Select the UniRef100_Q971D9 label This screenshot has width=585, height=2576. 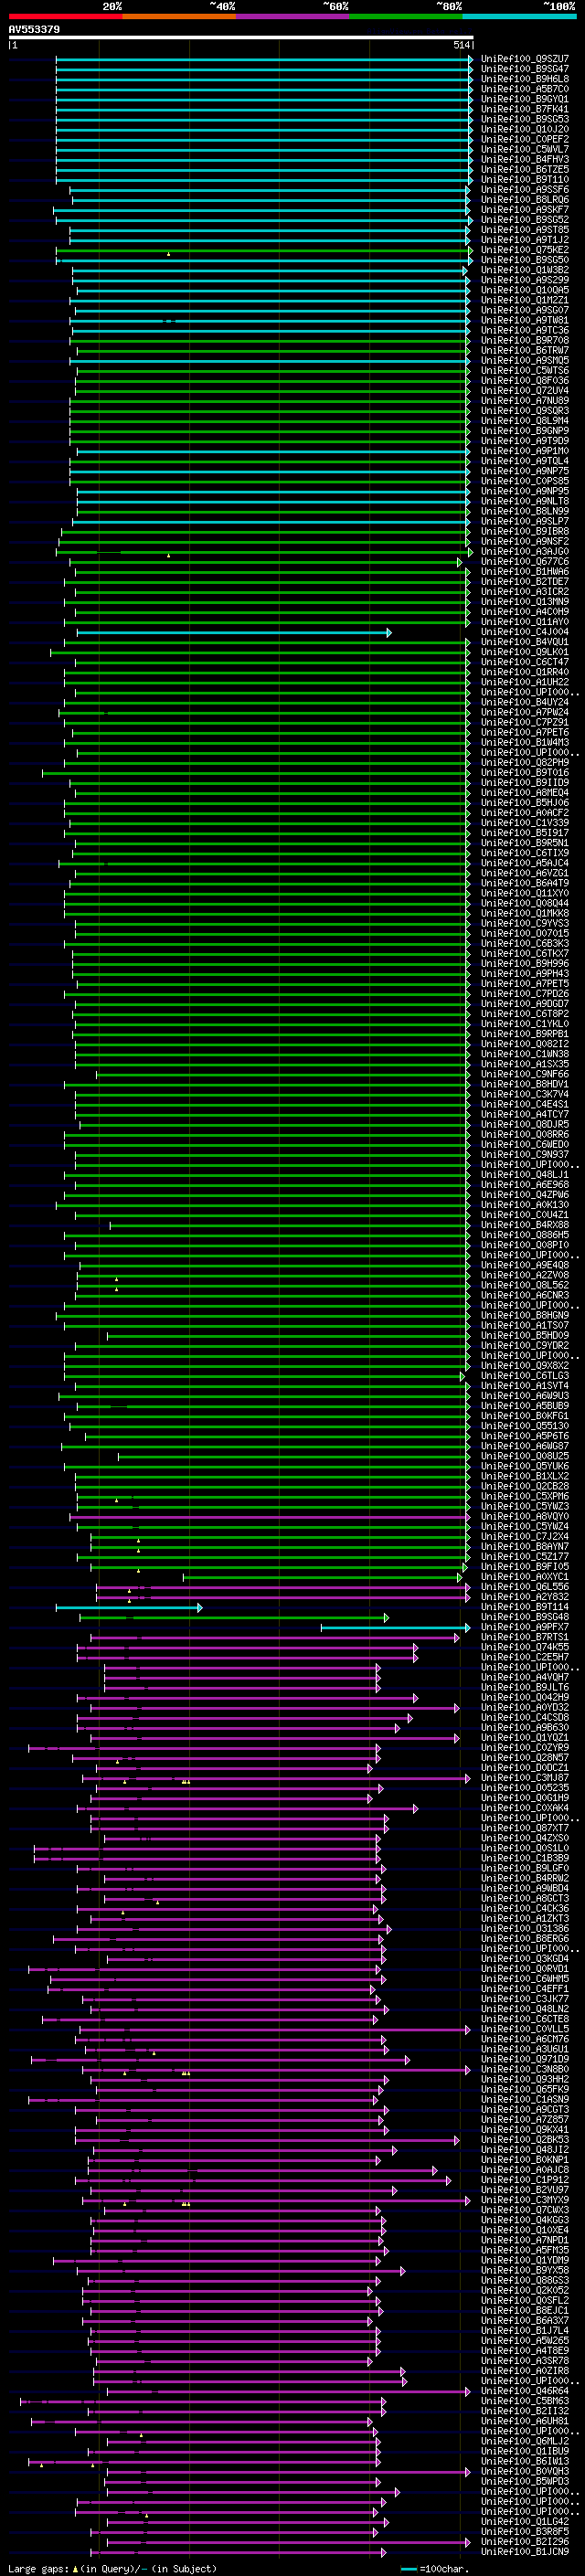coord(524,2059)
